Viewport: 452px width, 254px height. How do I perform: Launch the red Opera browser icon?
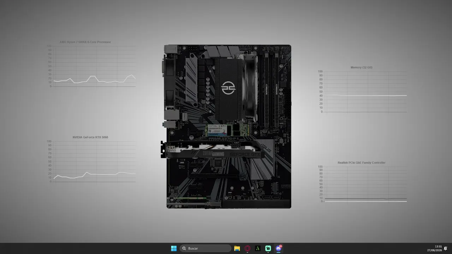pos(248,248)
